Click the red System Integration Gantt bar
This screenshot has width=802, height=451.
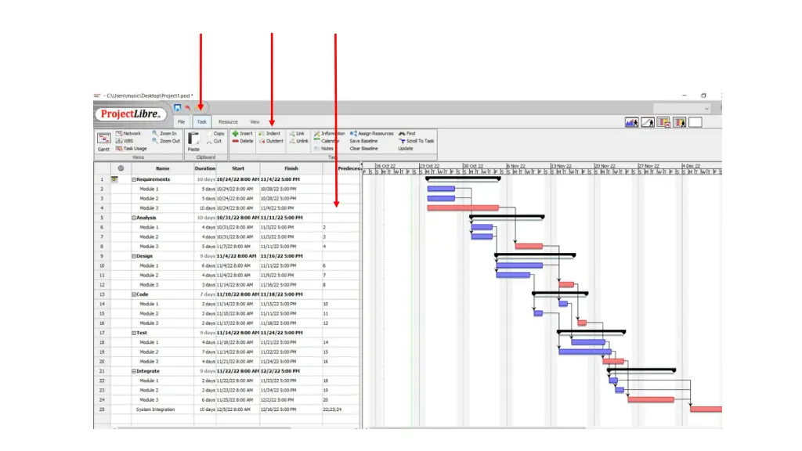pyautogui.click(x=705, y=409)
